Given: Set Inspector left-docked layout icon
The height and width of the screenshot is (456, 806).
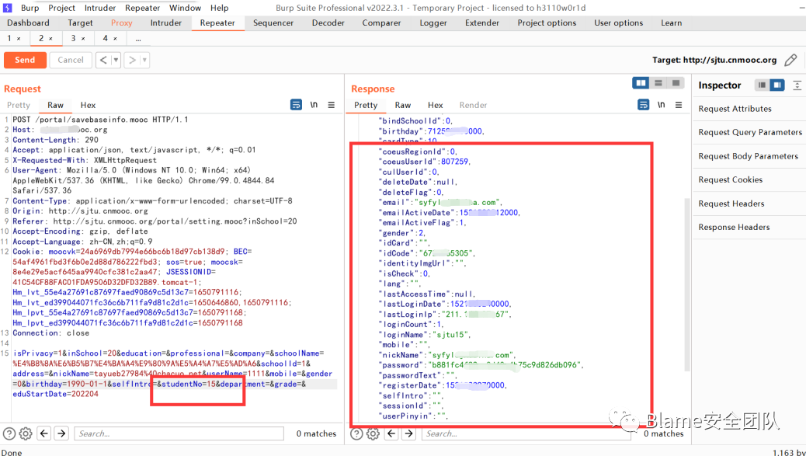Looking at the screenshot, I should 762,85.
